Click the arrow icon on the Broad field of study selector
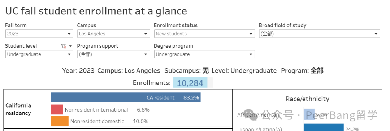Screen dimensions: 390x131 (x=376, y=34)
